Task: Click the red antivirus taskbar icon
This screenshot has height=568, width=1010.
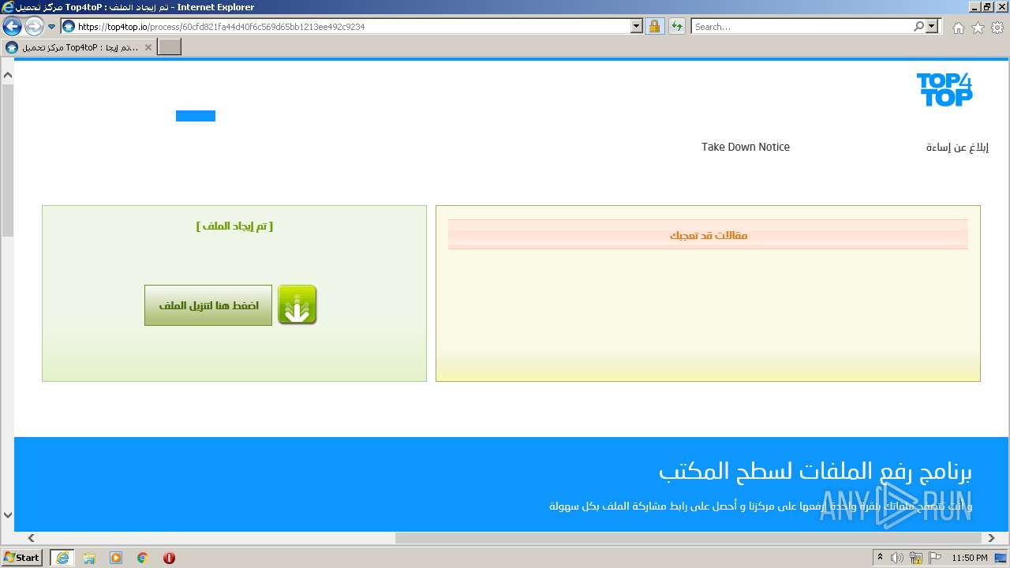Action: [169, 558]
